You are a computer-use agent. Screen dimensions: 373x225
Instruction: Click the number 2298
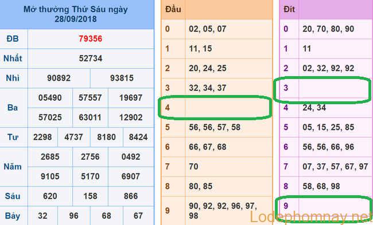coord(42,137)
